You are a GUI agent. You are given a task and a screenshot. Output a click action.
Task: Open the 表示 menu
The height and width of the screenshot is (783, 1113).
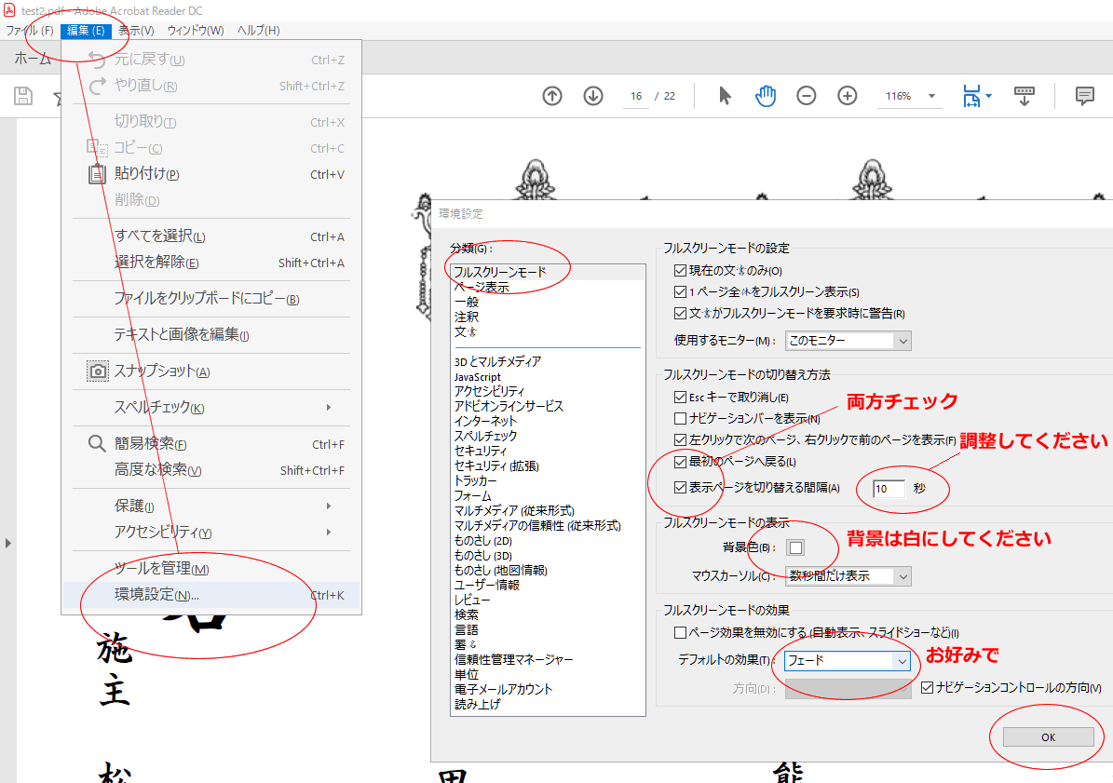(x=134, y=30)
